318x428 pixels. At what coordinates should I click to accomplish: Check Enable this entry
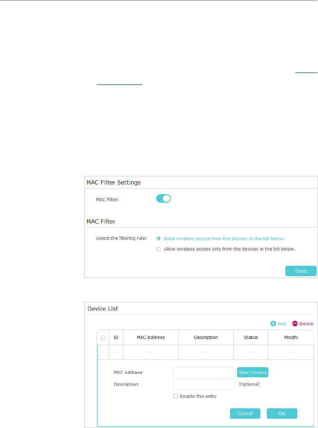pos(176,396)
